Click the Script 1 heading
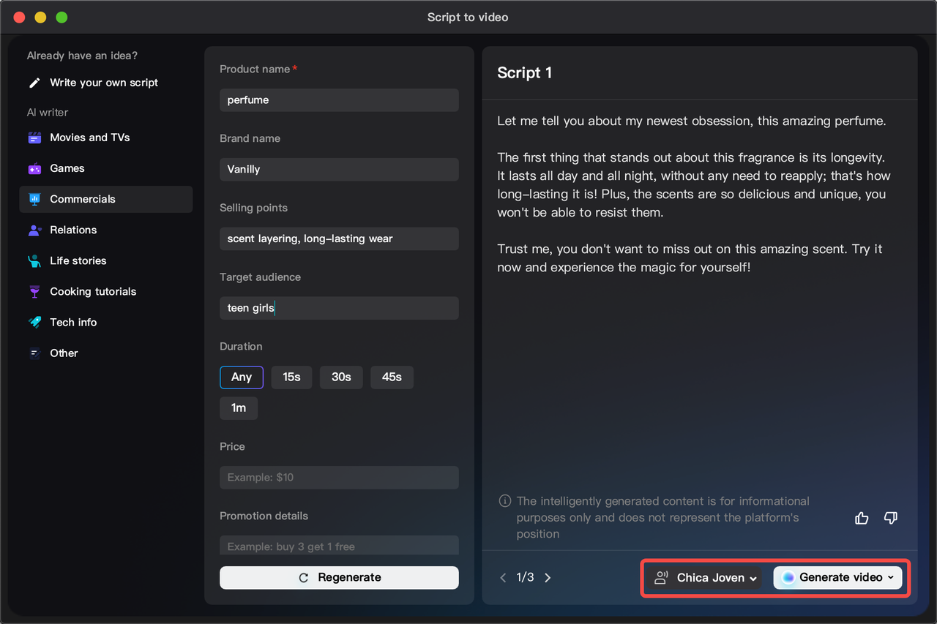 pyautogui.click(x=525, y=72)
